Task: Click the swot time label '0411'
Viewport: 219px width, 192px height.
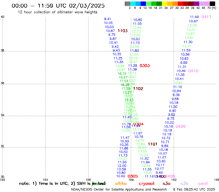Action: 206,17
